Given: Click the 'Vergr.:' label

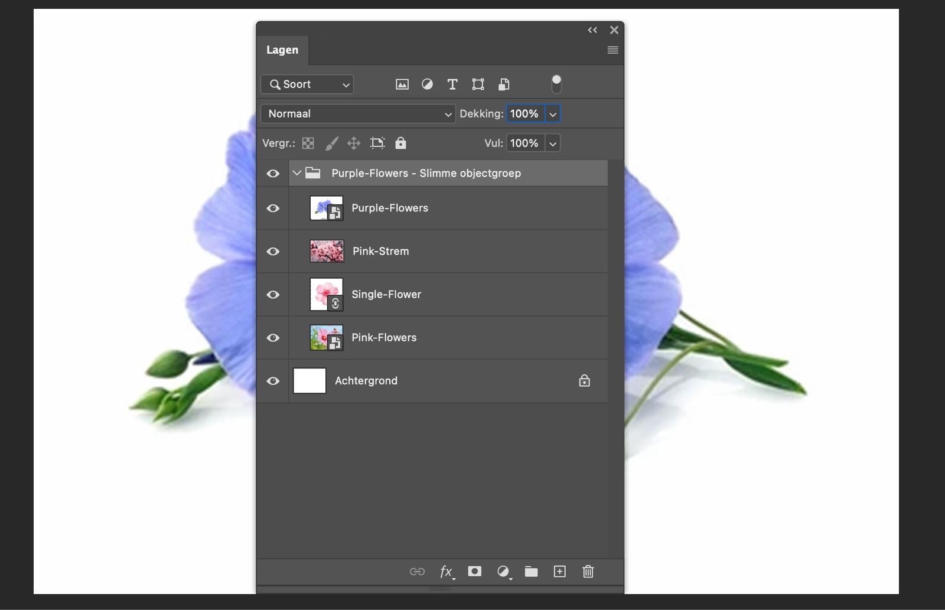Looking at the screenshot, I should click(x=279, y=143).
